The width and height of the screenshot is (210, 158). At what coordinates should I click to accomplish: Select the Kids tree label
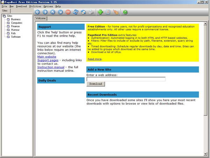[13, 33]
